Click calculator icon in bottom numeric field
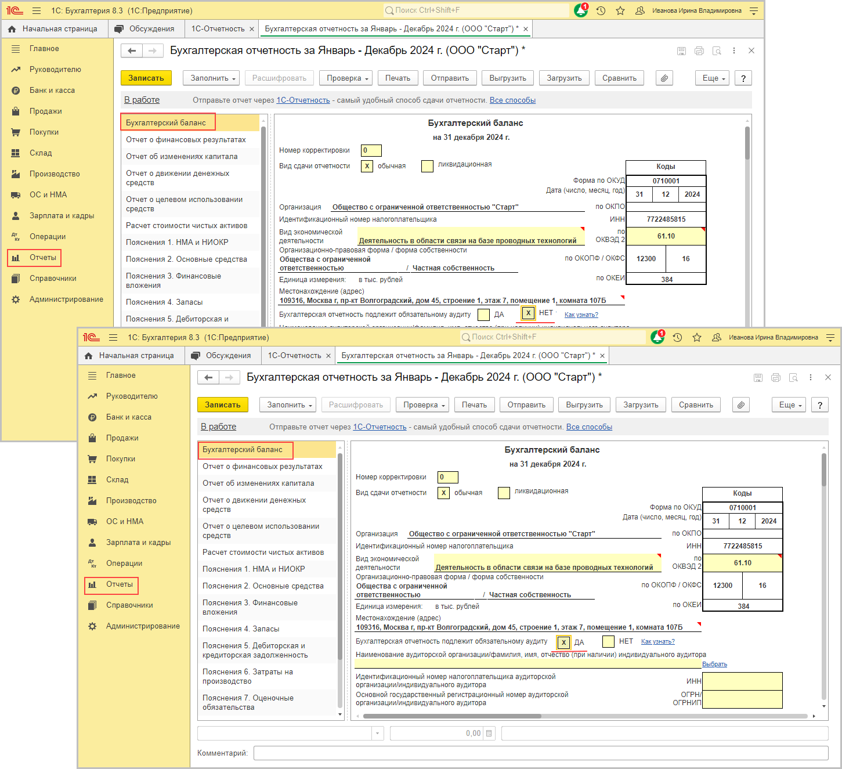 click(x=489, y=733)
